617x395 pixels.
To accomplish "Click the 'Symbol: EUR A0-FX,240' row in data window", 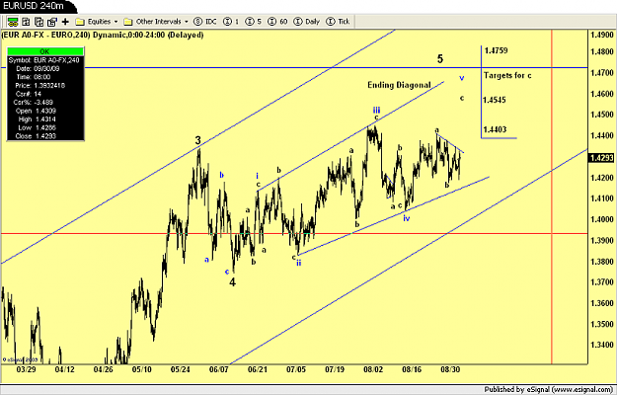I will tap(44, 60).
